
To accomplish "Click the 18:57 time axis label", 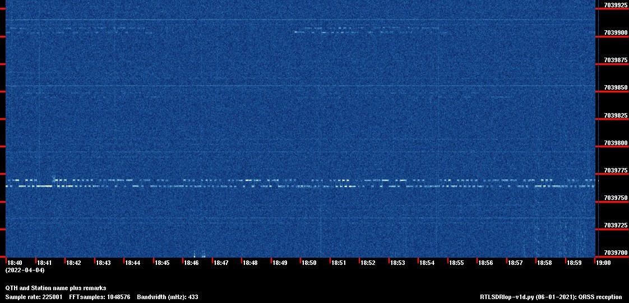I will pos(516,263).
